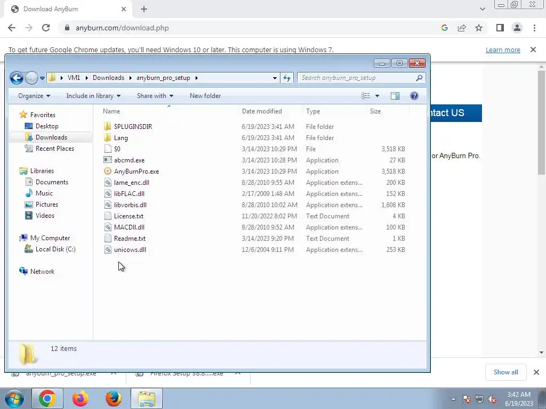Select the unicows.dll file icon

coord(108,249)
